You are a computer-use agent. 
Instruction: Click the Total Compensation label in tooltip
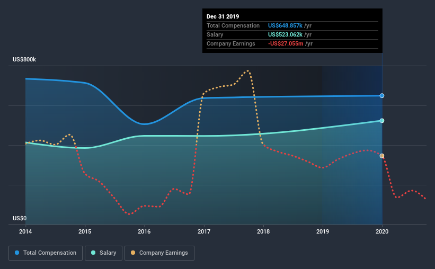tap(233, 25)
